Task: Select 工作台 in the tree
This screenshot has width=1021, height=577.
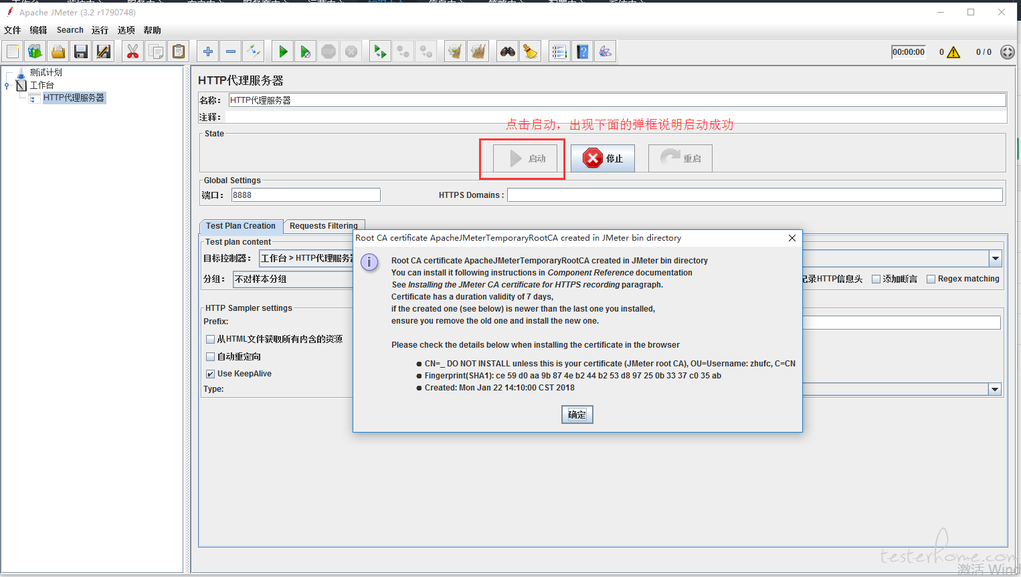Action: point(41,85)
